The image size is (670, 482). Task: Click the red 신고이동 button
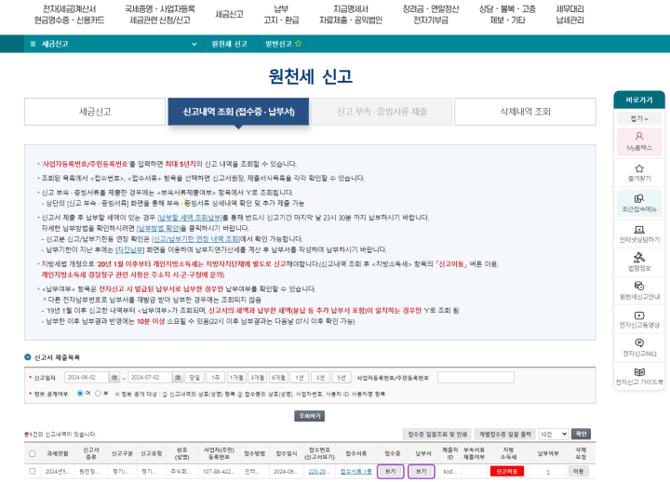(507, 472)
